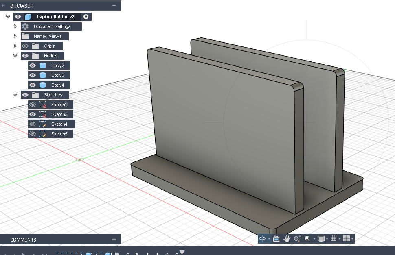The height and width of the screenshot is (255, 395).
Task: Open the Display Settings dropdown arrow
Action: [327, 238]
